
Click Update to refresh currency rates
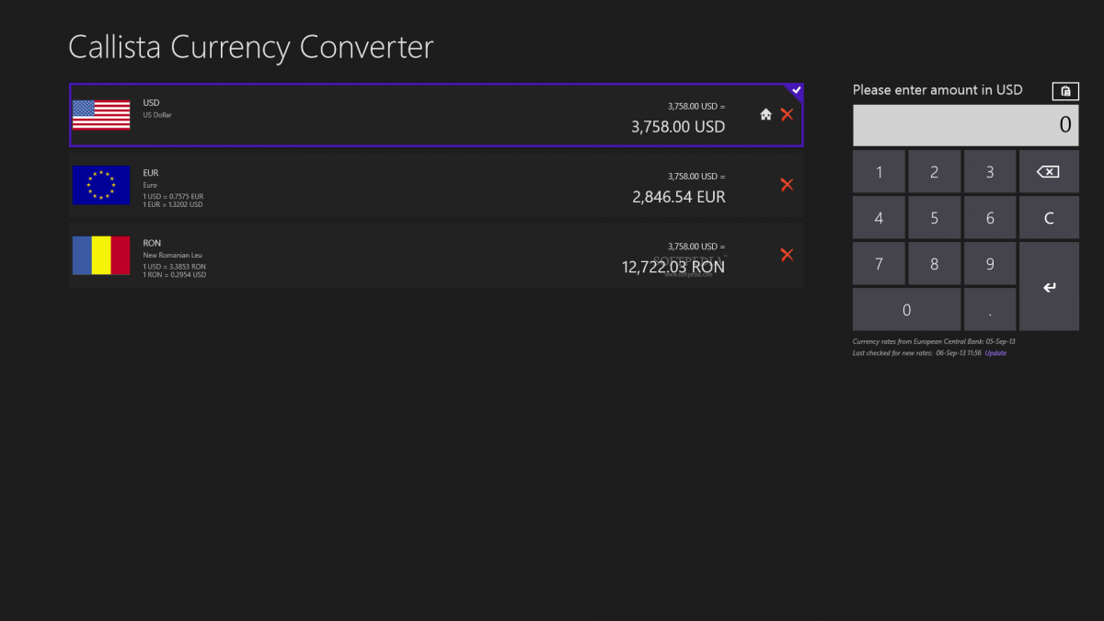(x=995, y=352)
